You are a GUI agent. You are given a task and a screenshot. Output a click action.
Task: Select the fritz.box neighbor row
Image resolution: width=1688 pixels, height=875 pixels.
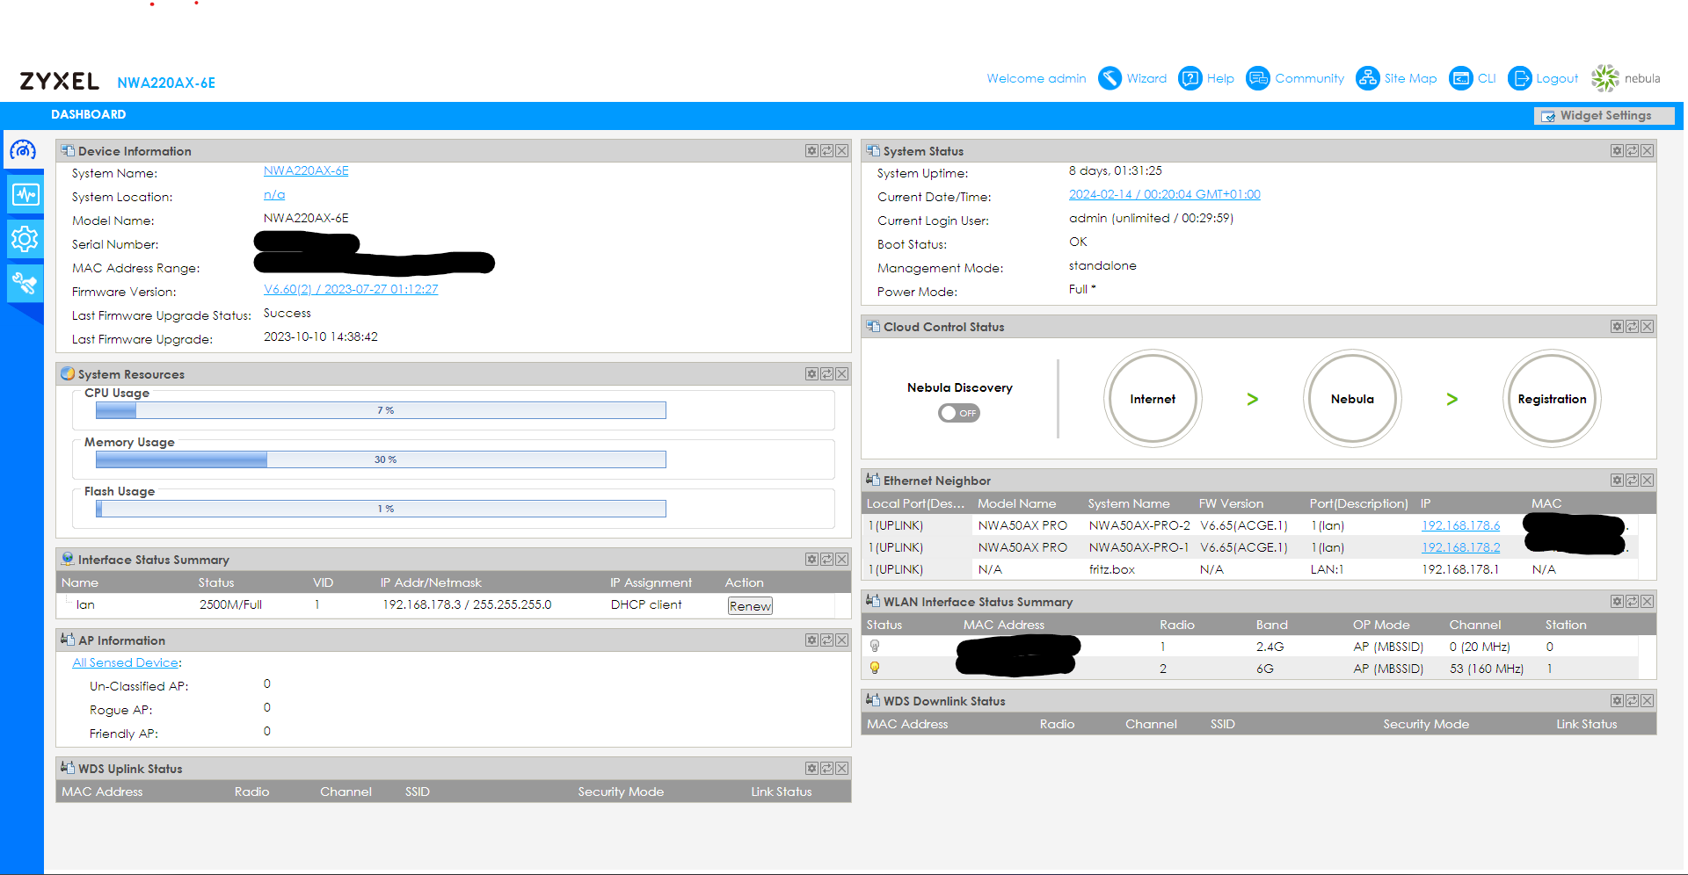pyautogui.click(x=1252, y=570)
